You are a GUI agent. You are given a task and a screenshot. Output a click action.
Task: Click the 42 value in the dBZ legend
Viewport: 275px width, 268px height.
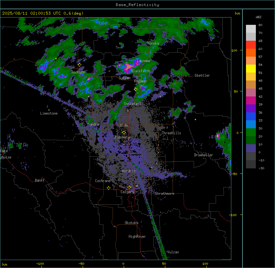click(x=260, y=96)
